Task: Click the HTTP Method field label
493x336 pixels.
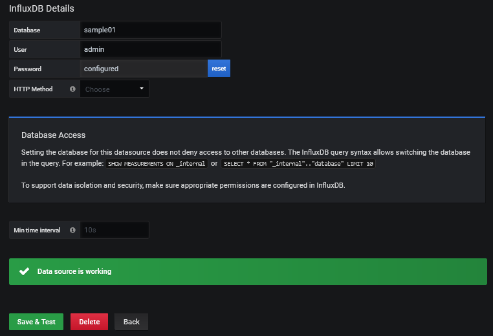Action: point(34,89)
